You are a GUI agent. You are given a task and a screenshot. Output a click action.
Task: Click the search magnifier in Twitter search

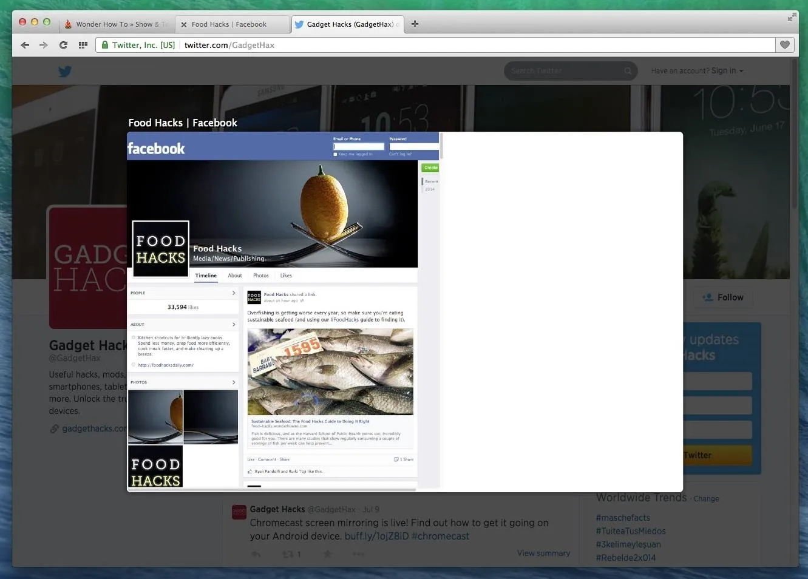[x=628, y=71]
